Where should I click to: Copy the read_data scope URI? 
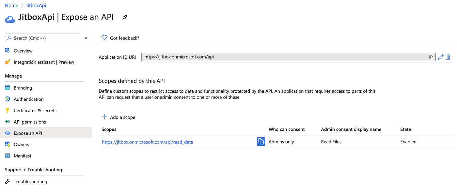click(260, 142)
